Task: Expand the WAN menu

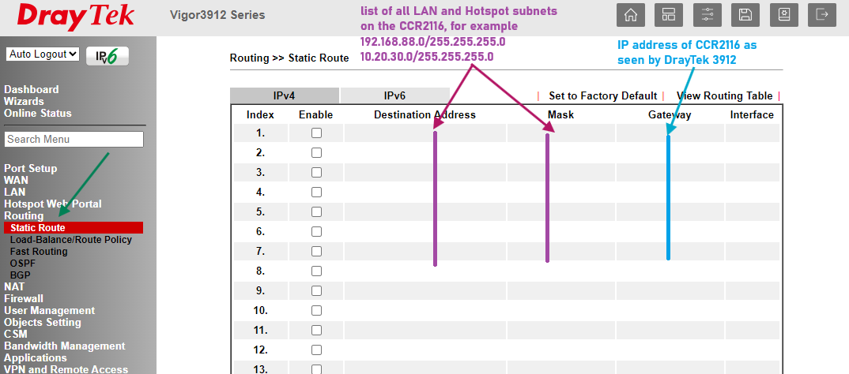Action: click(17, 181)
